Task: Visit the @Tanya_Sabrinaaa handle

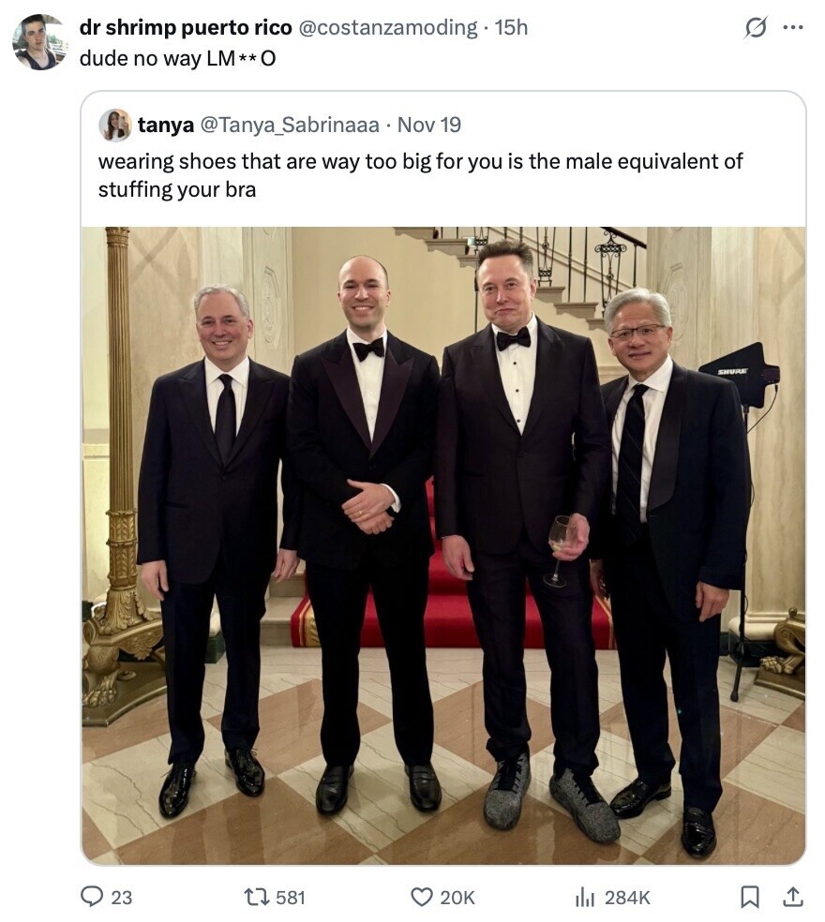Action: (290, 126)
